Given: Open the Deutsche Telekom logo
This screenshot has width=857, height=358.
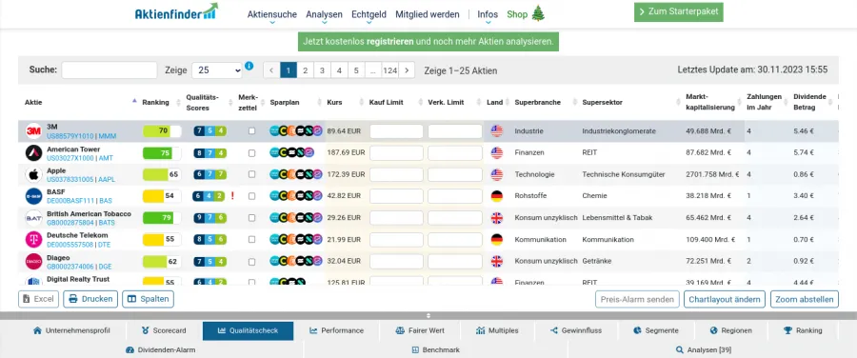Looking at the screenshot, I should (x=34, y=239).
